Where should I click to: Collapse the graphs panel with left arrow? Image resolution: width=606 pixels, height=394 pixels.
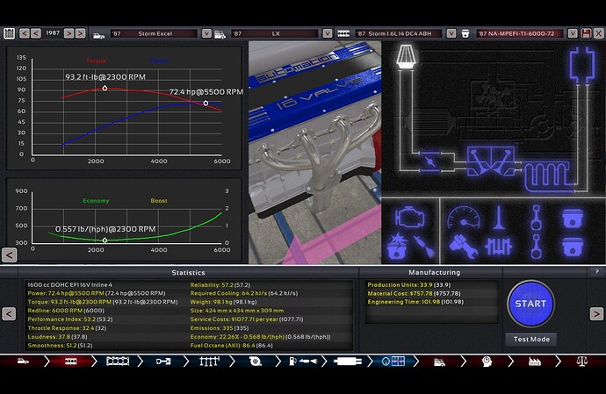(9, 254)
